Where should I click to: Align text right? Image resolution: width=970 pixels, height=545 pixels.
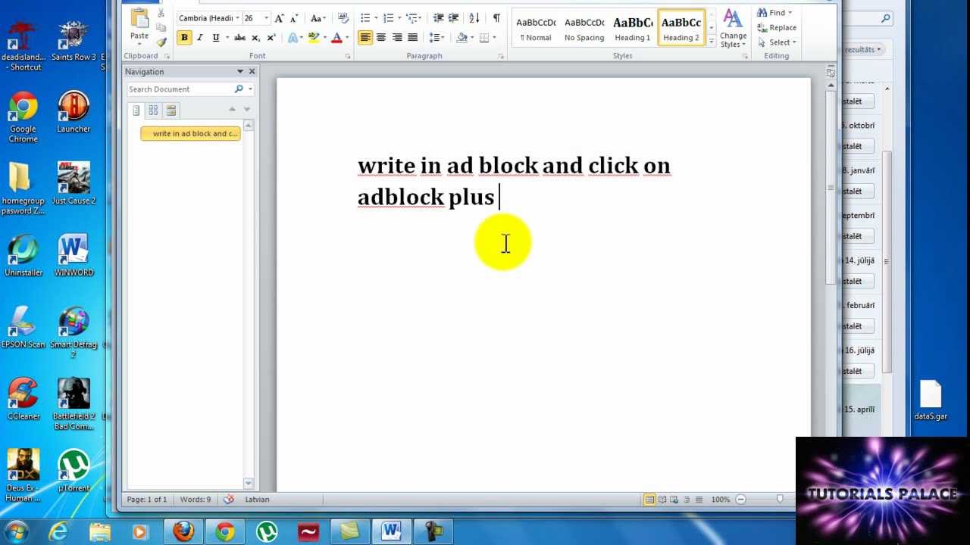pyautogui.click(x=397, y=38)
